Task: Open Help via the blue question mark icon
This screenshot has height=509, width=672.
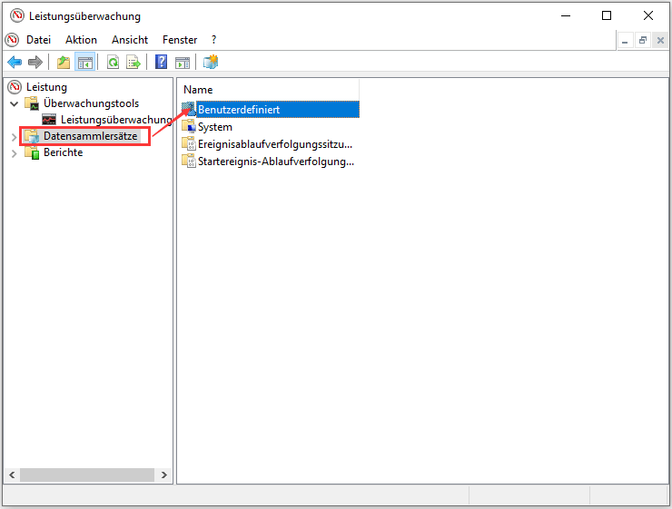Action: coord(161,63)
